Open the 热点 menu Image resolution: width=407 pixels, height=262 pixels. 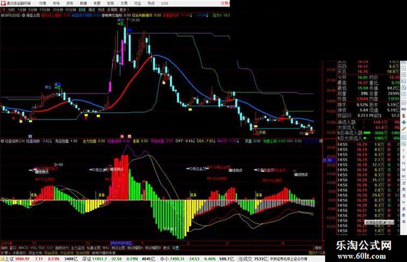tap(151, 3)
